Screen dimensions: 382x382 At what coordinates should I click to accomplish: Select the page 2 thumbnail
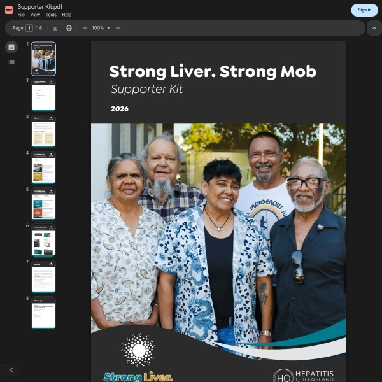click(x=43, y=95)
